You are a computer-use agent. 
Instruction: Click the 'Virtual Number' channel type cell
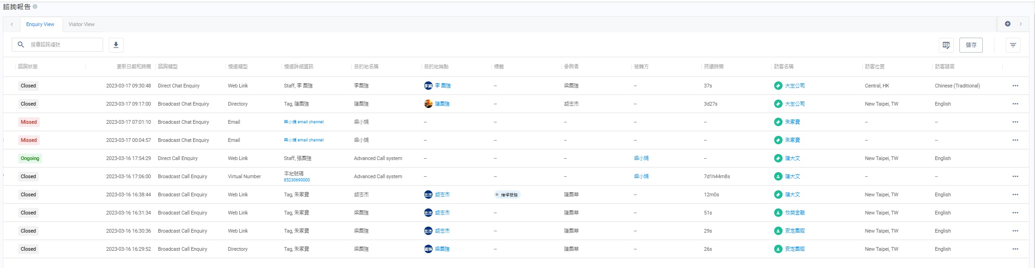244,176
